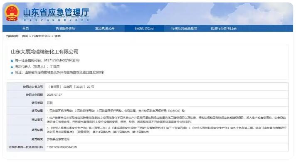296x162 pixels.
Task: Go to 行政处罚公示 in the breadcrumb
Action: [x=41, y=36]
